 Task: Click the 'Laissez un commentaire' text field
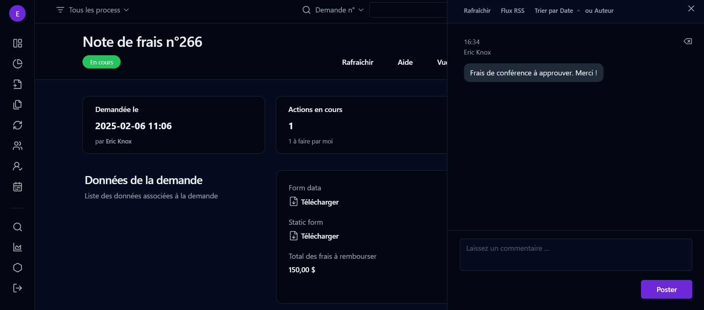pos(576,255)
